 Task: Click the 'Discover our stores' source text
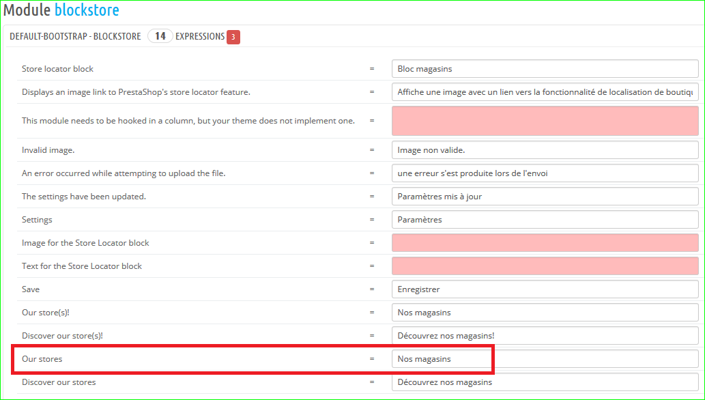[59, 382]
